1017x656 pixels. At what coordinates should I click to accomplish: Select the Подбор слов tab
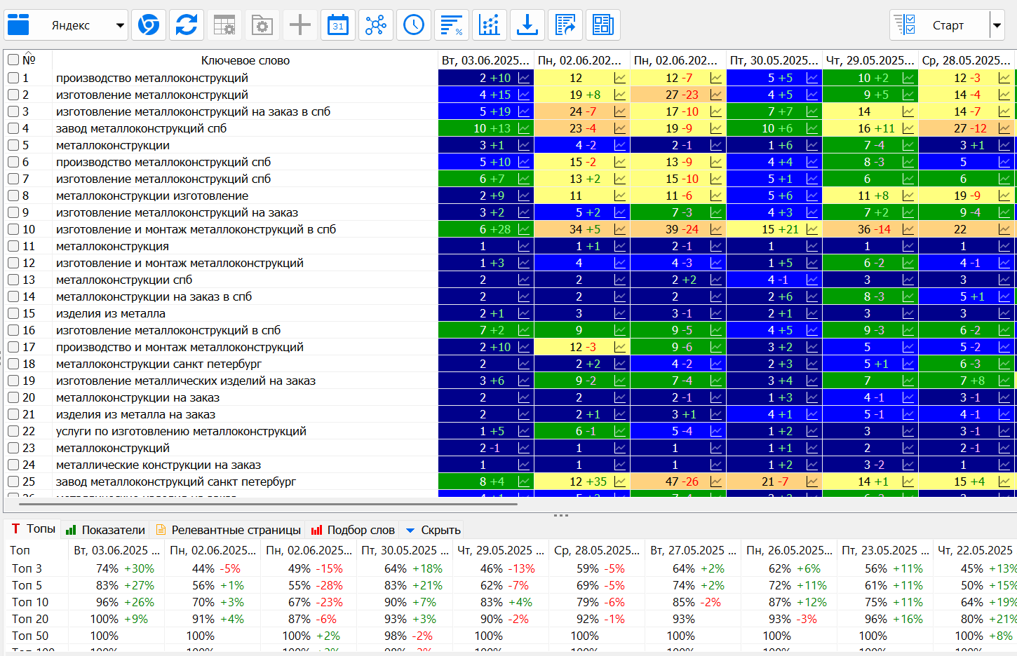[x=353, y=530]
